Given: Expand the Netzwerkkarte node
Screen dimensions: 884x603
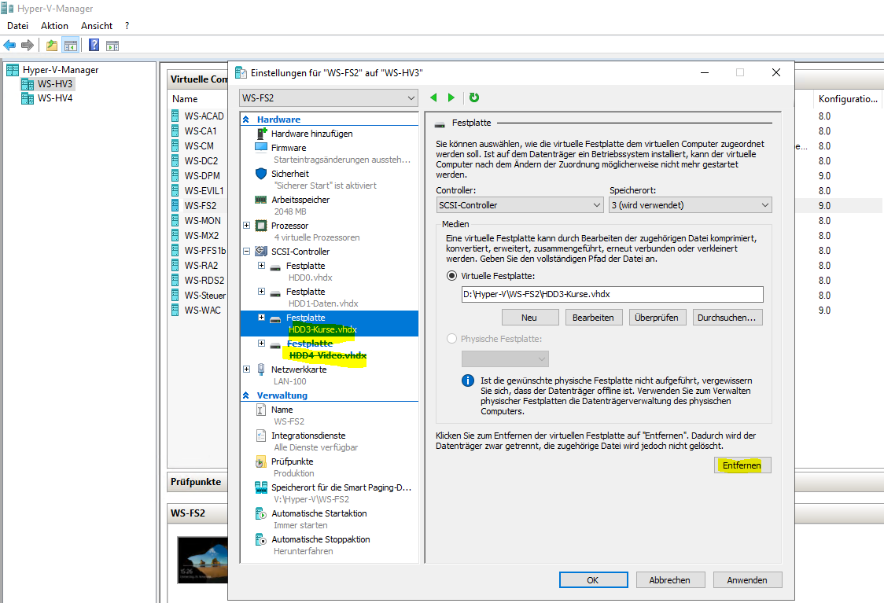Looking at the screenshot, I should pyautogui.click(x=246, y=370).
